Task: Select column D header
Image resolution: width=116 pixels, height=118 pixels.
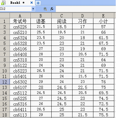Action: [x=83, y=15]
